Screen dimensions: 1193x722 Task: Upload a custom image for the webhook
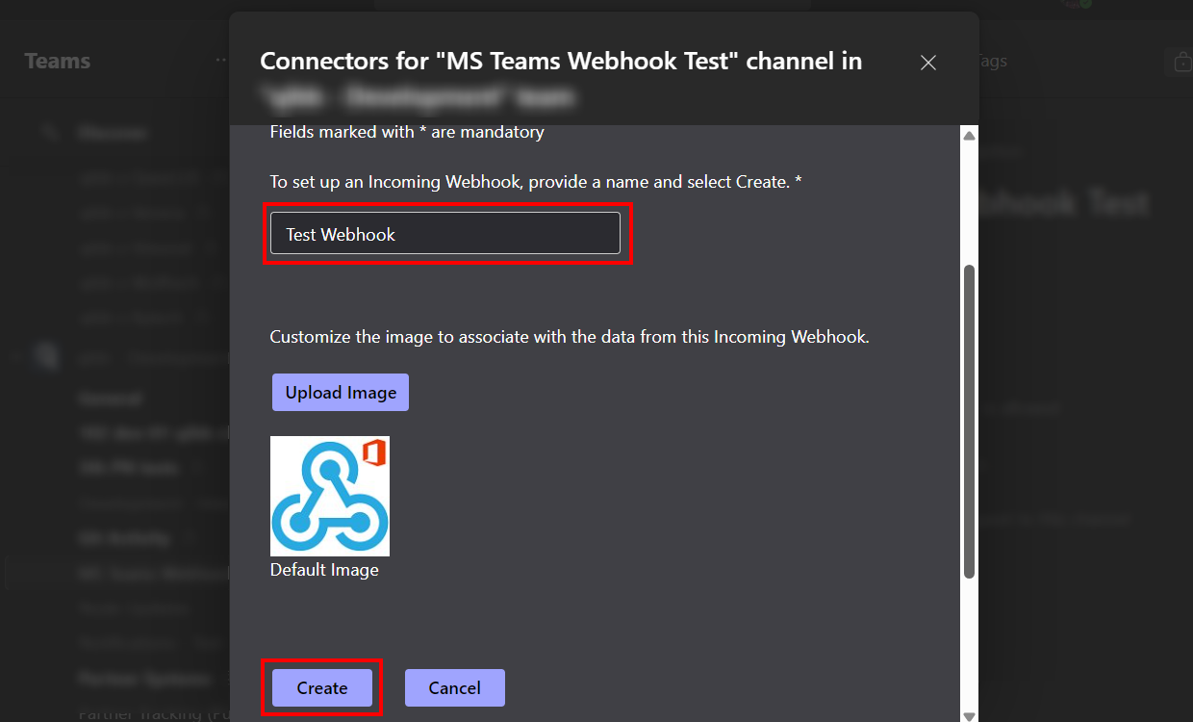(x=340, y=392)
